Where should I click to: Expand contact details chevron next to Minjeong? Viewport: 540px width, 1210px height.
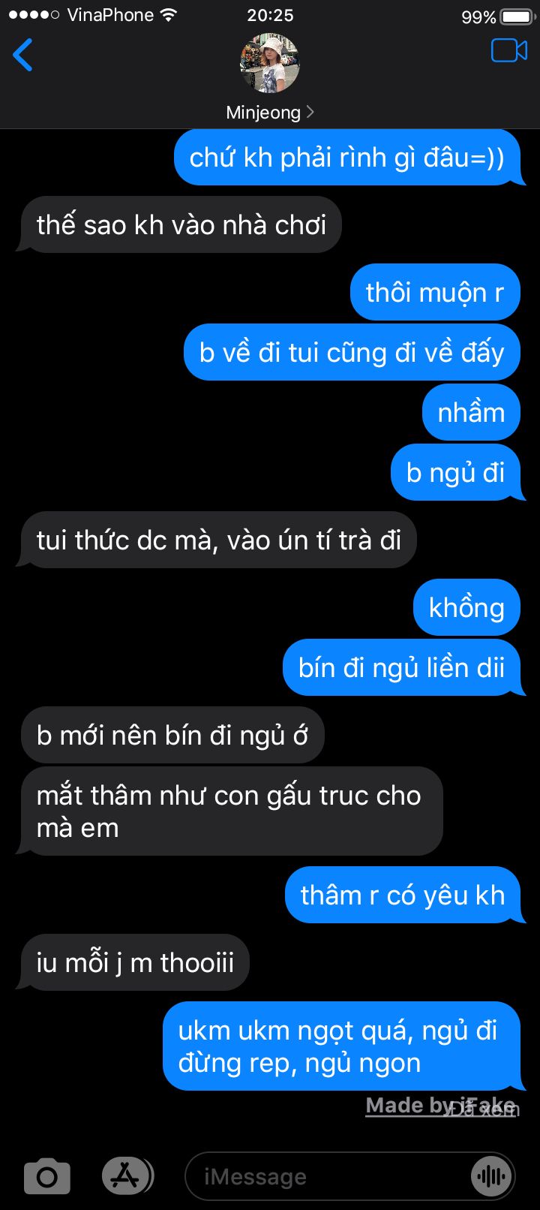310,113
